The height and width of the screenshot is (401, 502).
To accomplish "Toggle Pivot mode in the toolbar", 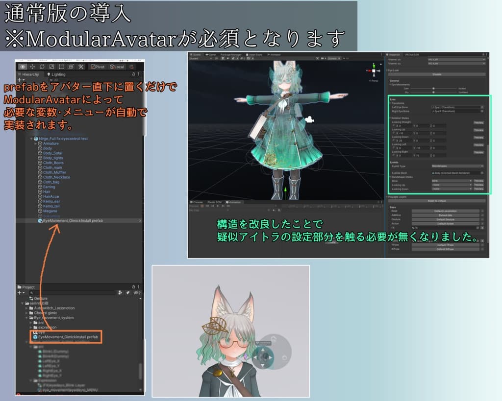I will (x=98, y=67).
